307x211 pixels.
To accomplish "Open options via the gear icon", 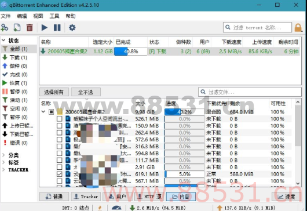I will (x=72, y=28).
